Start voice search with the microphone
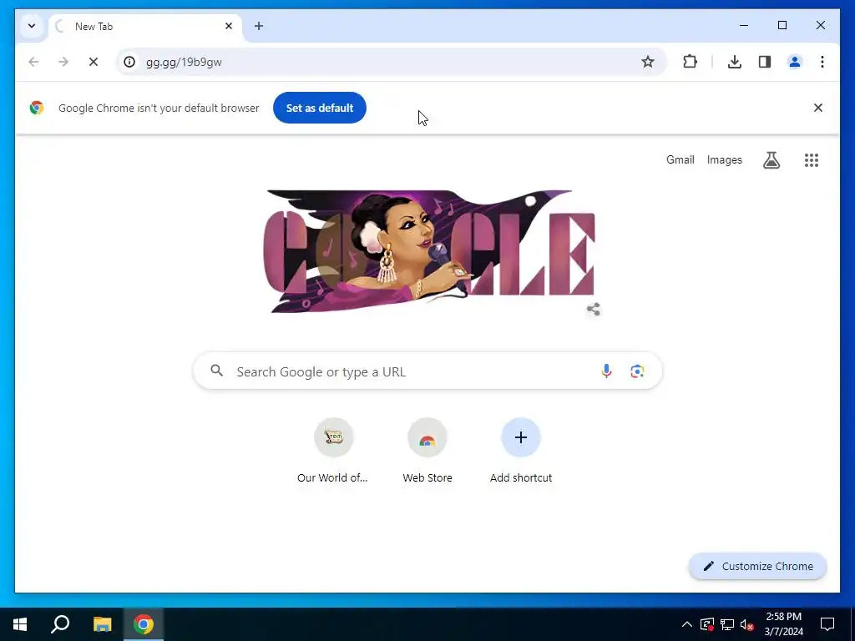The width and height of the screenshot is (855, 641). point(606,371)
